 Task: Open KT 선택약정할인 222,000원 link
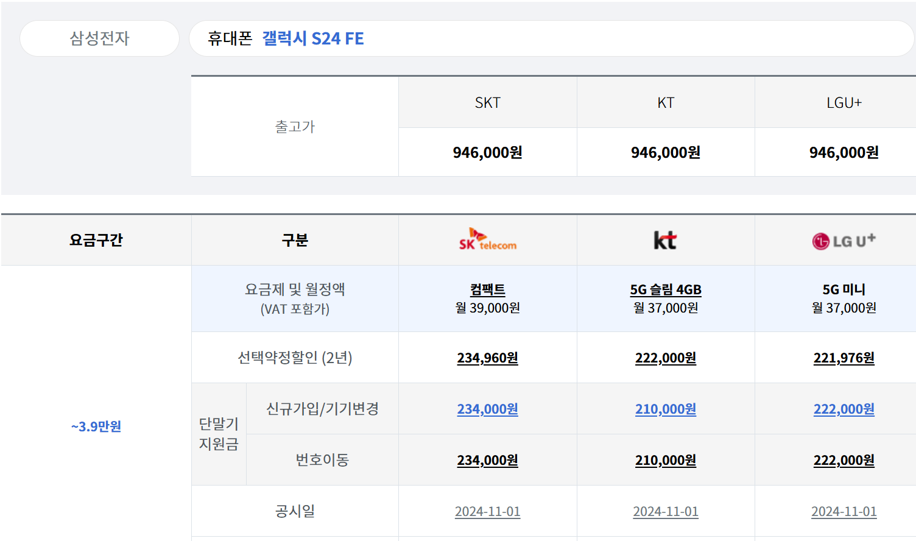tap(666, 358)
